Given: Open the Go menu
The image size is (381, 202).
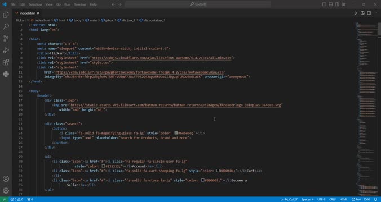Looking at the screenshot, I should click(59, 4).
